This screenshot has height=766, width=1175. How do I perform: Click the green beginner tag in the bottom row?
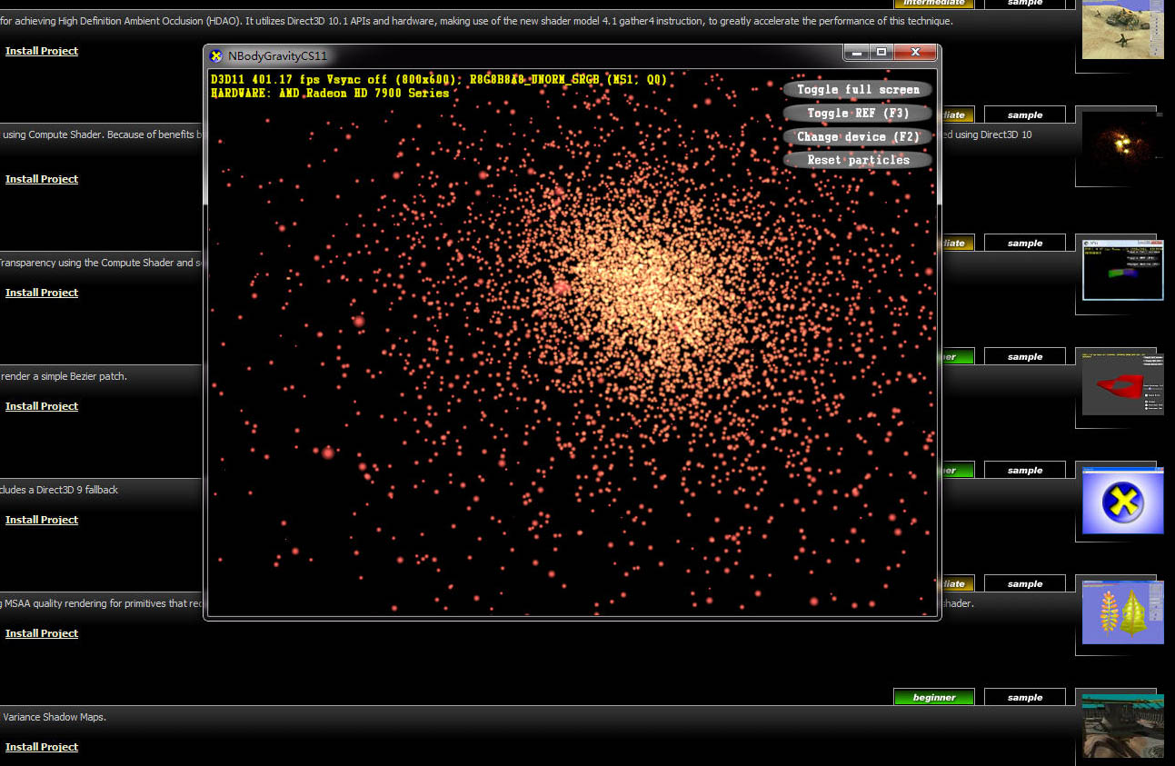click(934, 698)
